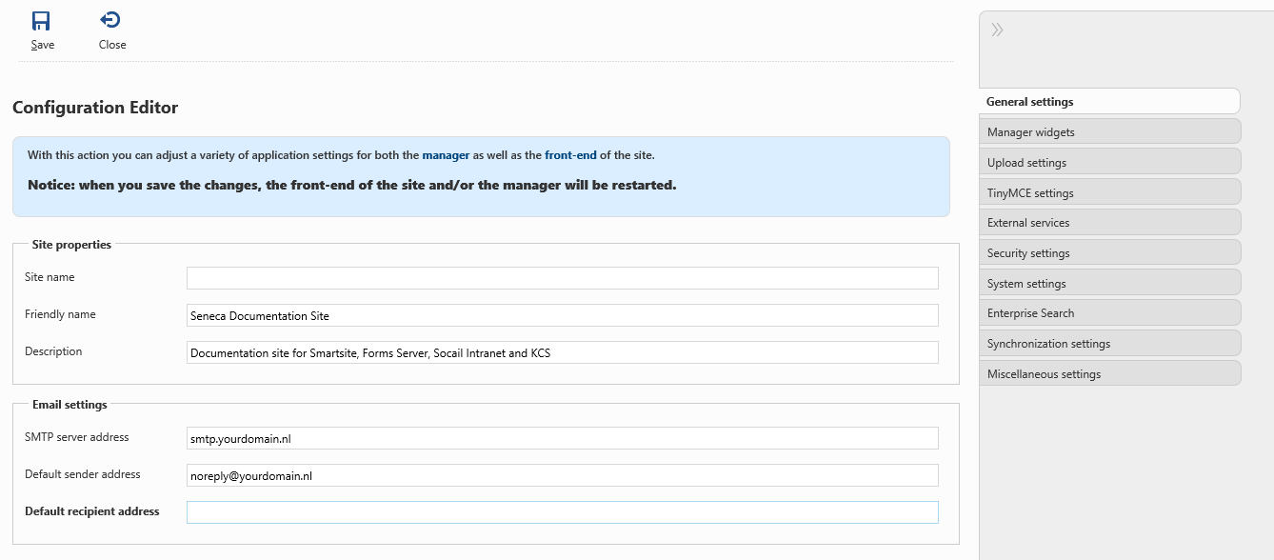This screenshot has height=560, width=1274.
Task: Switch to System settings tab
Action: tap(1109, 283)
